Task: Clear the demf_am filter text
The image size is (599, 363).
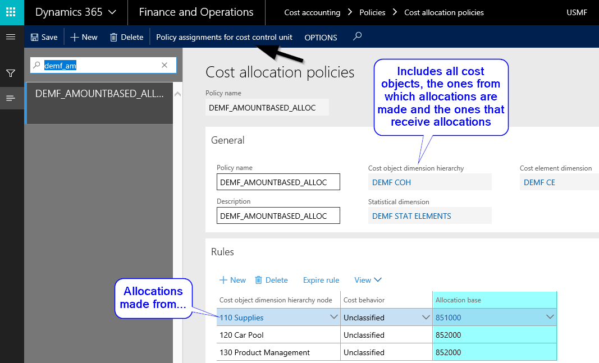Action: (164, 66)
